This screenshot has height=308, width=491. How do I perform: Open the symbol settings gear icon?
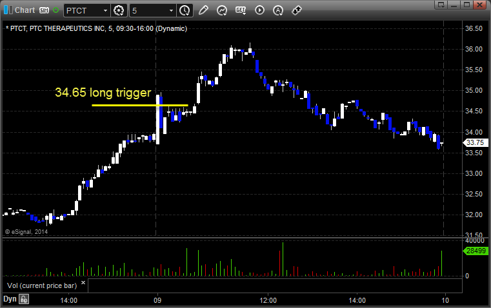[x=119, y=10]
